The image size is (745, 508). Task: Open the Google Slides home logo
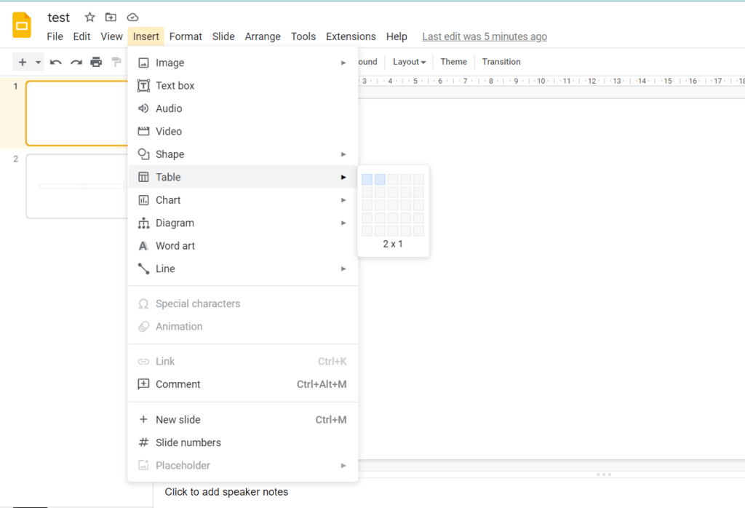click(22, 25)
